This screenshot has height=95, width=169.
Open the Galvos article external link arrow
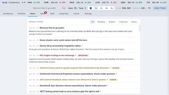click(82, 46)
